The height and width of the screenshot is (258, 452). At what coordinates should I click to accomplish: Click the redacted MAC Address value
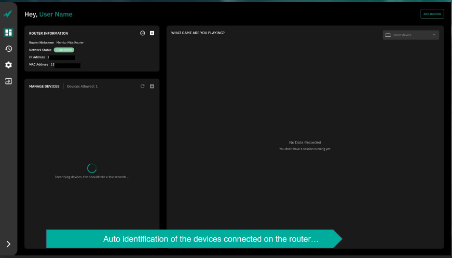point(67,65)
